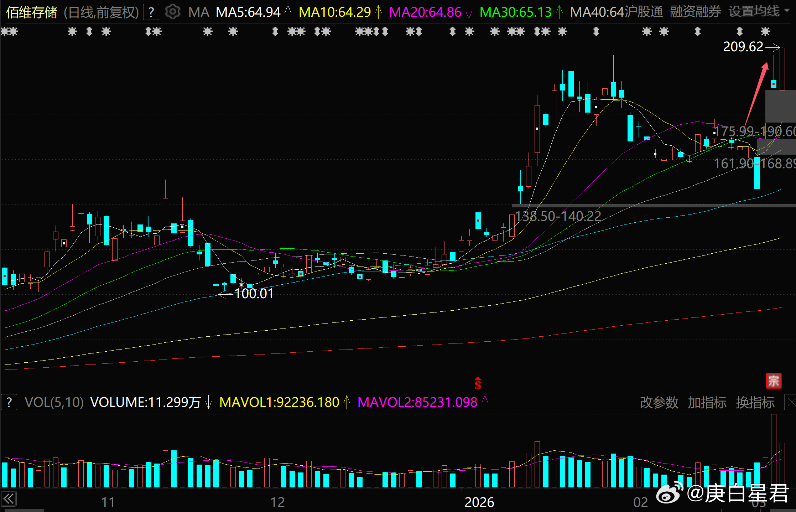Click 加指标 to add an indicator
This screenshot has width=796, height=512.
[x=707, y=403]
